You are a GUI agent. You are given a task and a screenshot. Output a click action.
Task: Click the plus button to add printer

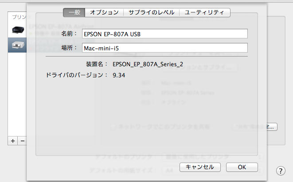[x=13, y=141]
